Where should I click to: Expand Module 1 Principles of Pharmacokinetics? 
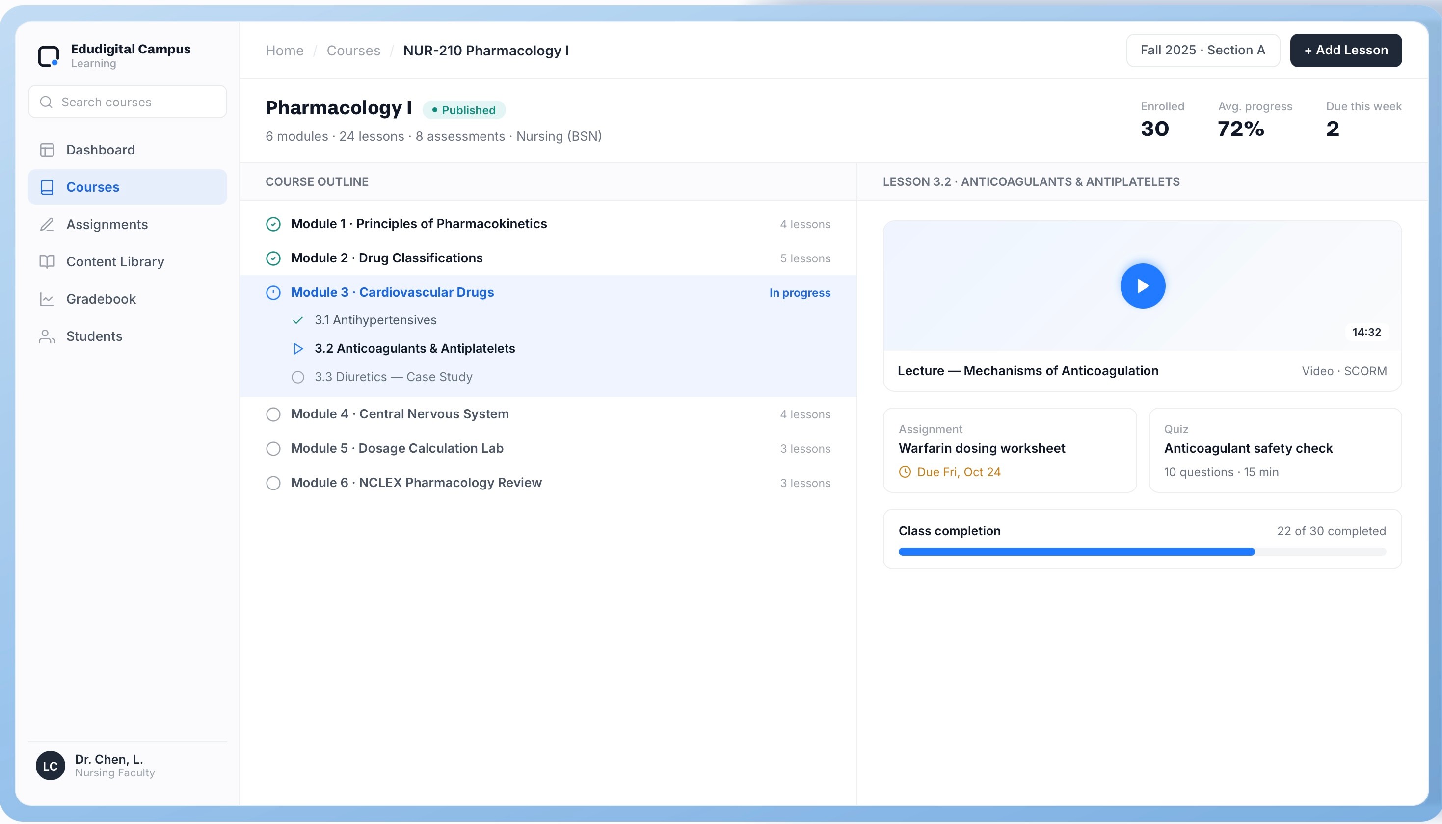[548, 224]
